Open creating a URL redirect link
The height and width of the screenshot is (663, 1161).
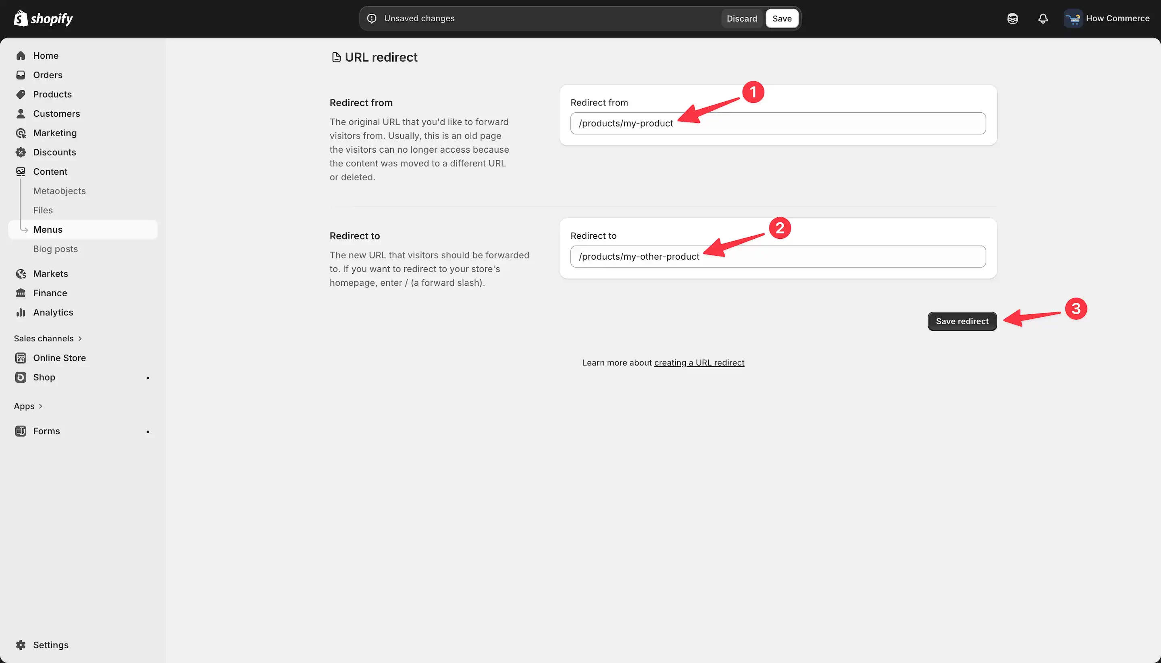[x=699, y=363]
